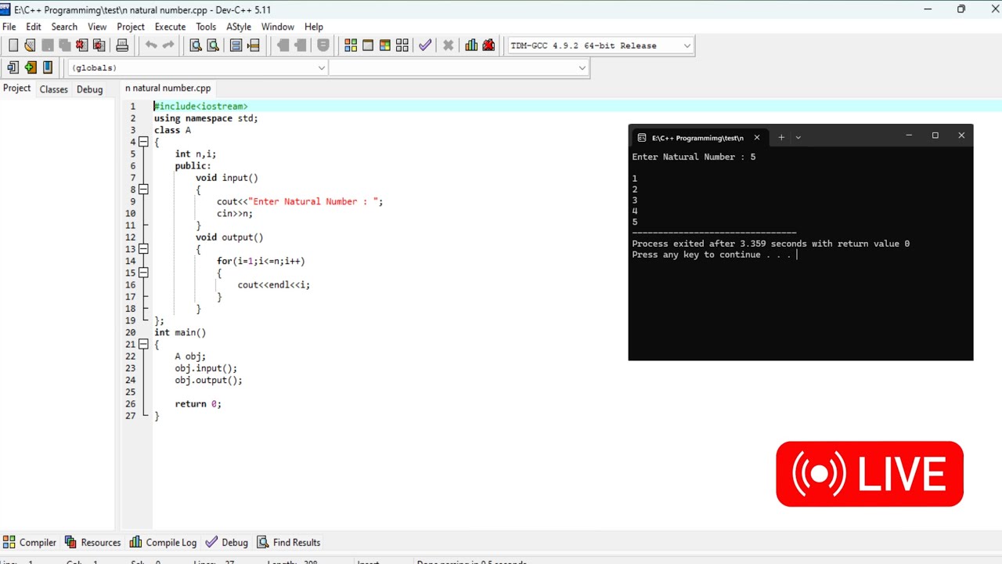
Task: Click the Close file toolbar icon
Action: pos(81,45)
